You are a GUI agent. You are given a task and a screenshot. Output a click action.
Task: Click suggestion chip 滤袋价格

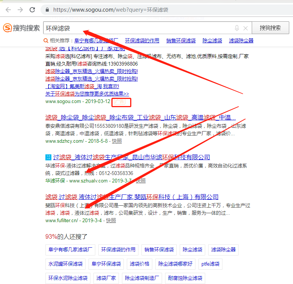pos(140,264)
